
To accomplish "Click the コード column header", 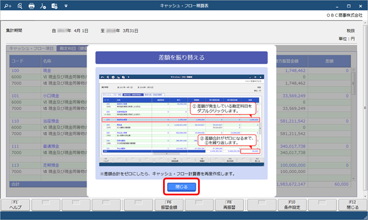I will tap(25, 61).
